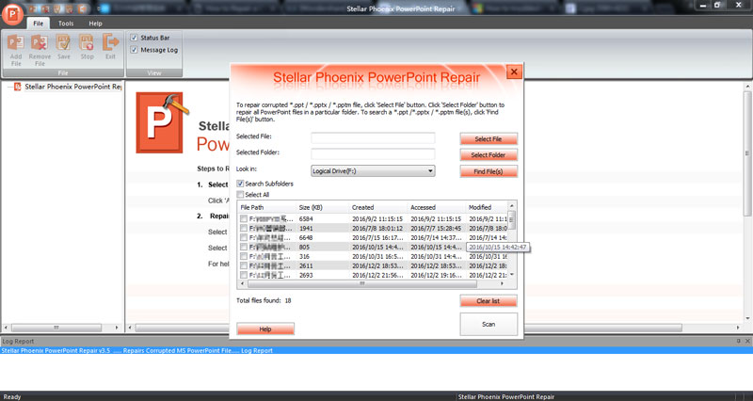This screenshot has height=401, width=753.
Task: Check the Select All checkbox
Action: point(240,195)
